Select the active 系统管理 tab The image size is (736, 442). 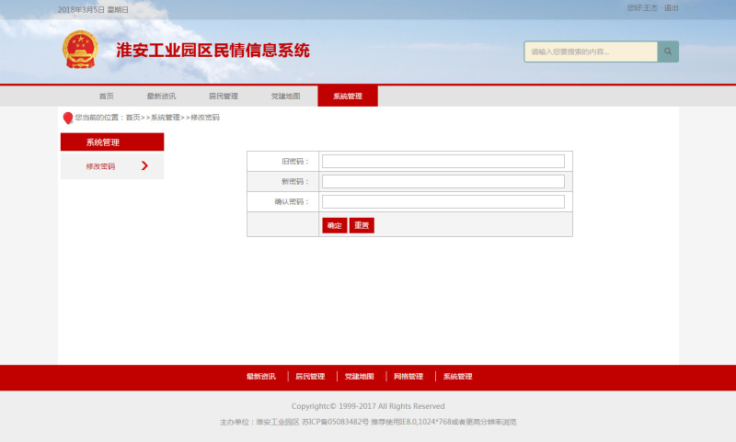347,96
